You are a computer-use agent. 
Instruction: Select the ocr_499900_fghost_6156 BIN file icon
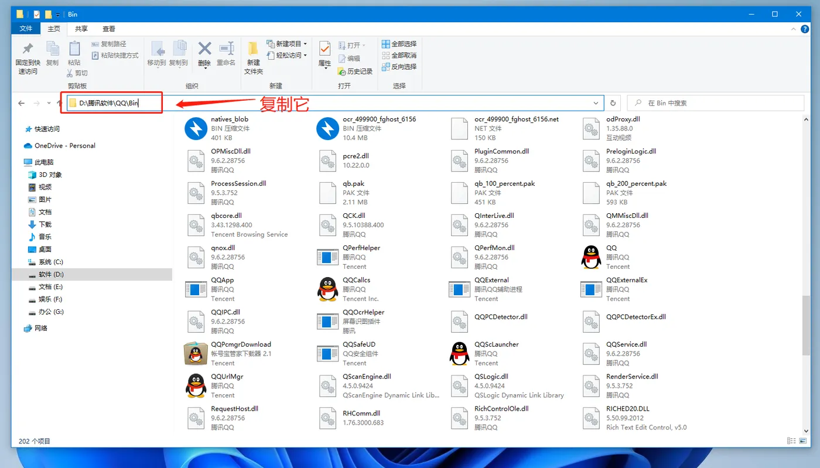click(327, 128)
